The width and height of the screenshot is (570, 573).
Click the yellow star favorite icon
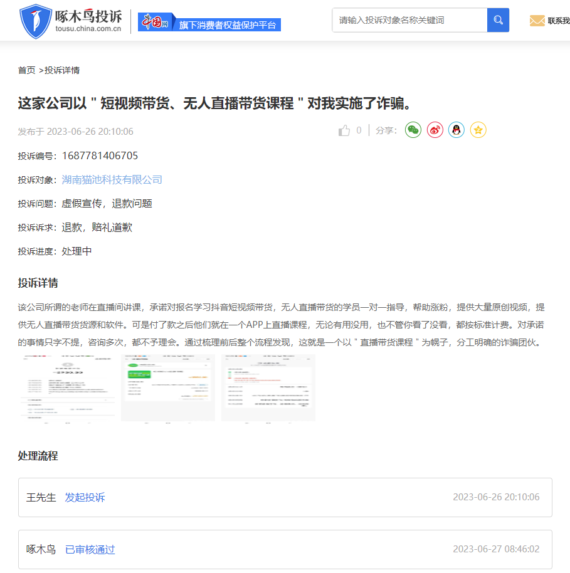point(478,130)
